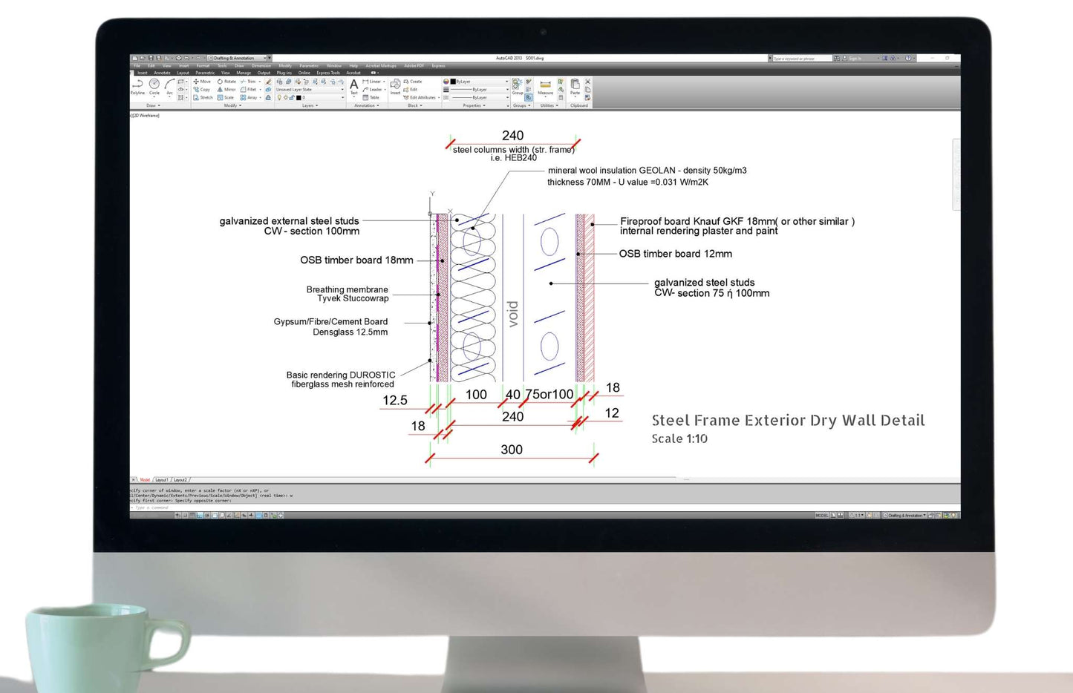1073x693 pixels.
Task: Open status bar Drafting & Annotation workspace switcher
Action: (906, 515)
